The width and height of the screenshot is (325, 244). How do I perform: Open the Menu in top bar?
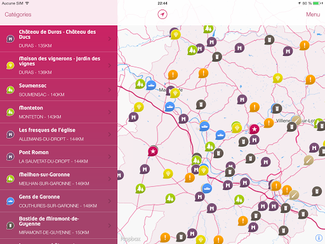pos(313,15)
